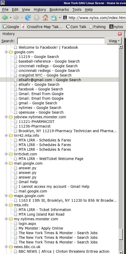This screenshot has width=126, height=254.
Task: Click the Reload page icon
Action: (28, 18)
